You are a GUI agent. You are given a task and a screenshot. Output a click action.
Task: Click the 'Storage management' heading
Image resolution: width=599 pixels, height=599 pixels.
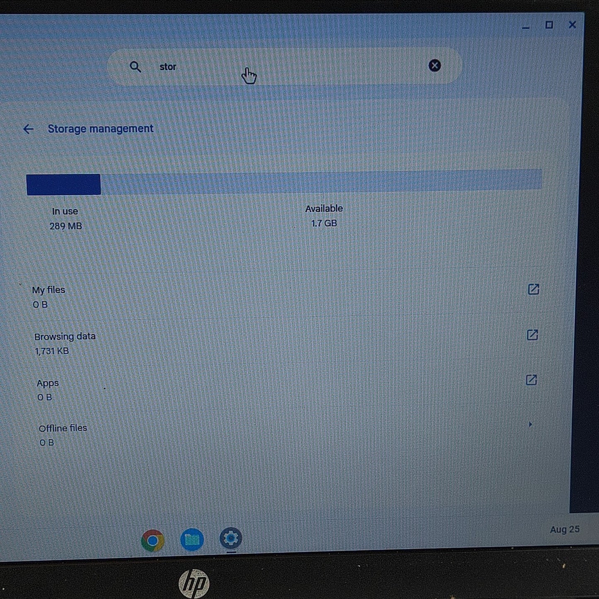point(100,129)
